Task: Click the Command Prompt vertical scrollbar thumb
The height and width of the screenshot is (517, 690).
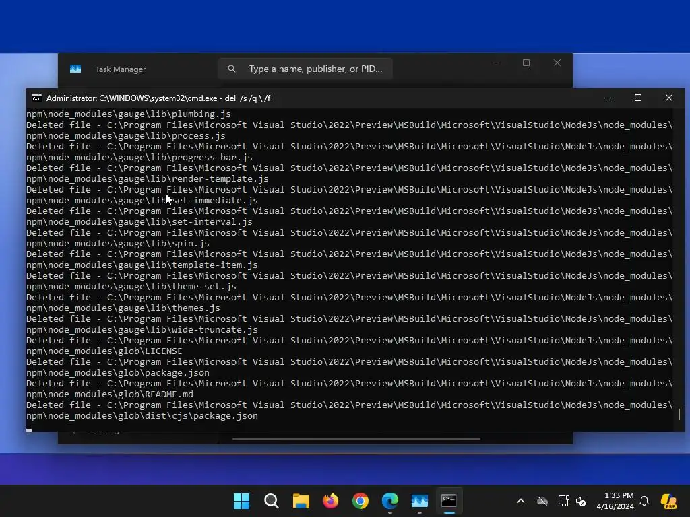Action: pyautogui.click(x=679, y=414)
